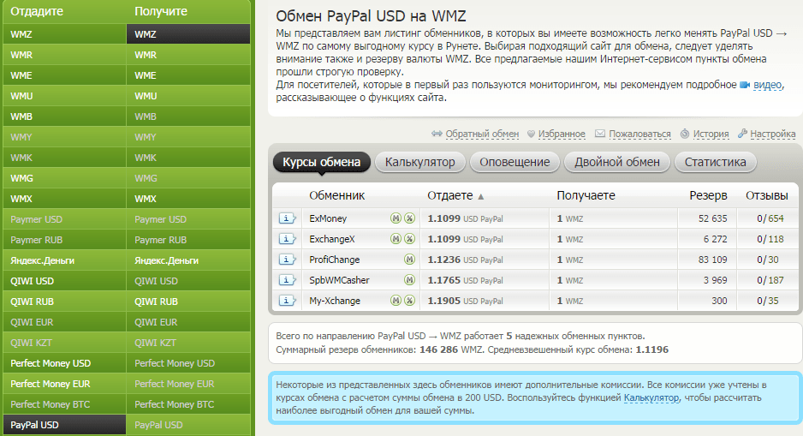Select WMZ in Отдадите column
Screen dimensions: 803x436
point(64,34)
